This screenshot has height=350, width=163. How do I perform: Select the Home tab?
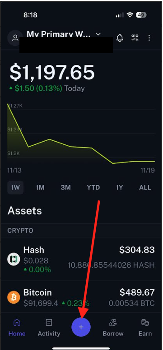[x=17, y=327]
